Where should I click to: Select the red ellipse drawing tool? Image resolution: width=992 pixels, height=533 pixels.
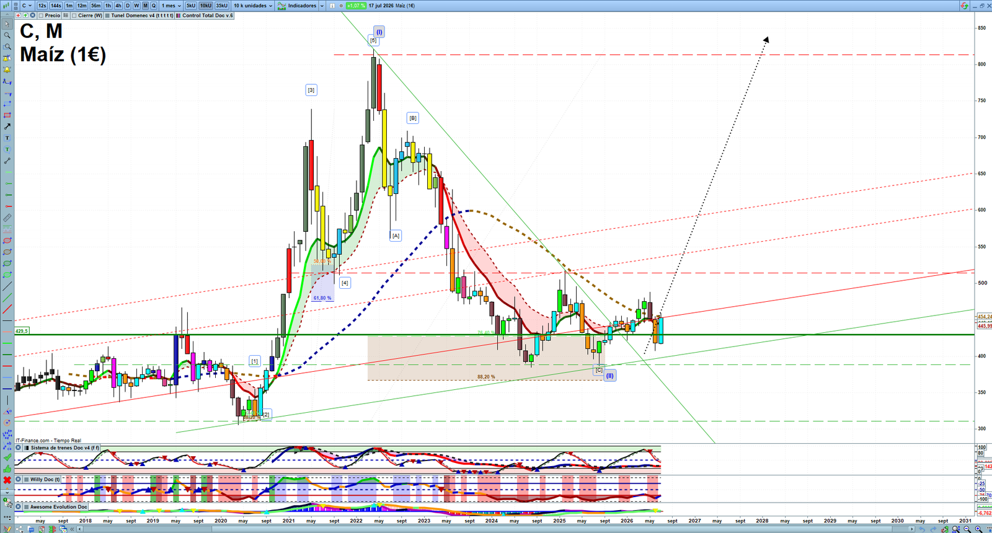(x=7, y=241)
